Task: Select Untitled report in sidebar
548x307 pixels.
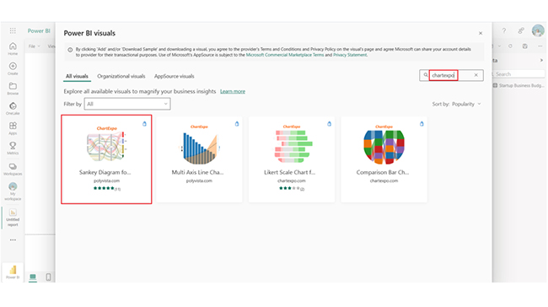Action: click(x=13, y=218)
